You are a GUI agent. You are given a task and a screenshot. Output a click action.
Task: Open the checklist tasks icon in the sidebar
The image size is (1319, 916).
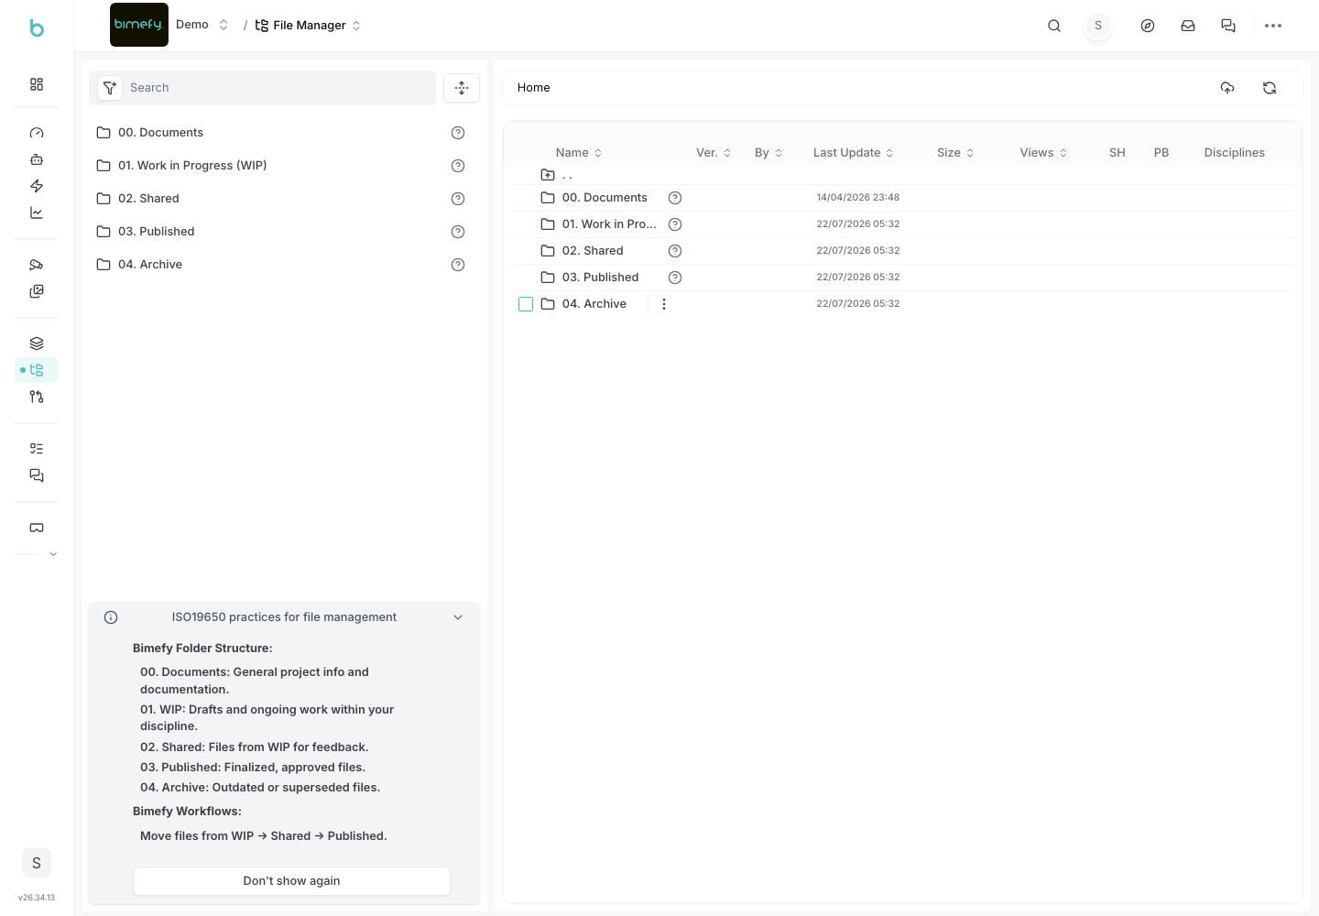click(x=37, y=449)
